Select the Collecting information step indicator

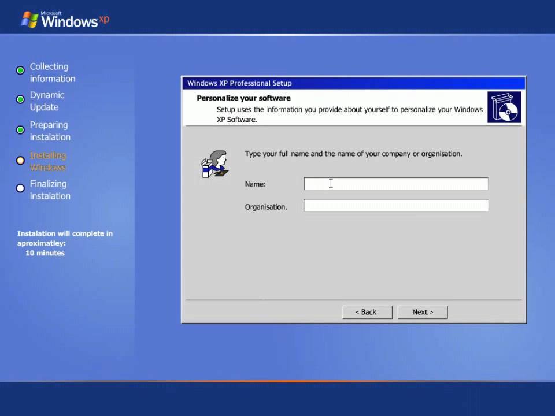pyautogui.click(x=21, y=70)
